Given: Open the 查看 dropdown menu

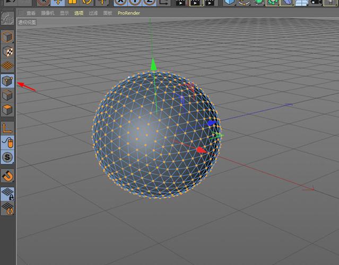Looking at the screenshot, I should [31, 13].
